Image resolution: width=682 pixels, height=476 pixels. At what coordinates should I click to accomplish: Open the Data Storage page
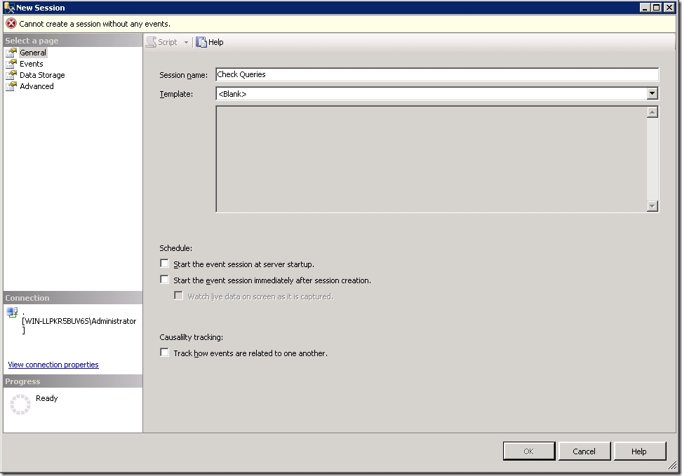click(x=42, y=75)
